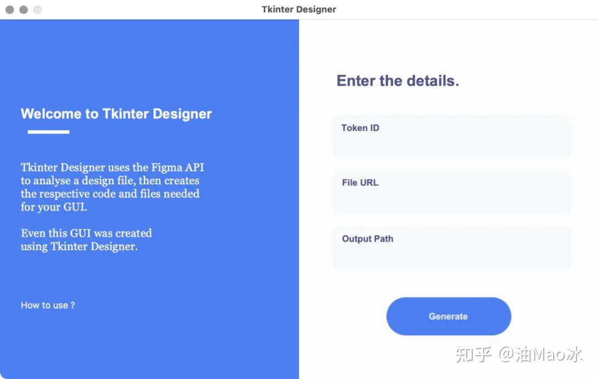The height and width of the screenshot is (379, 598).
Task: Click the white underline bar below welcome heading
Action: (x=48, y=132)
